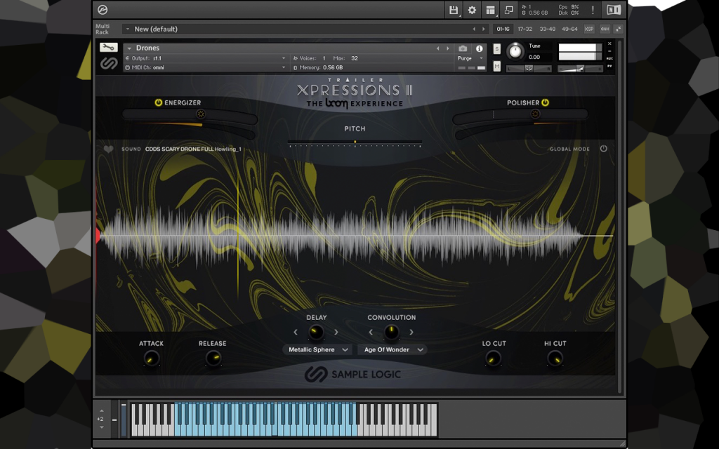The width and height of the screenshot is (719, 449).
Task: Select next delay preset arrow
Action: pyautogui.click(x=336, y=332)
